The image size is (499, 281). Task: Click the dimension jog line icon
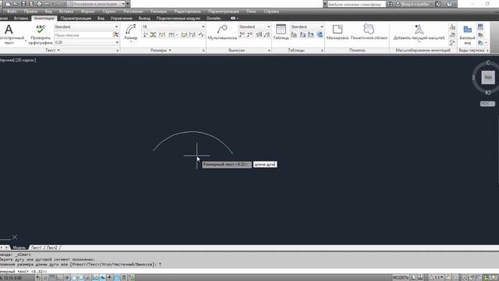[x=201, y=34]
